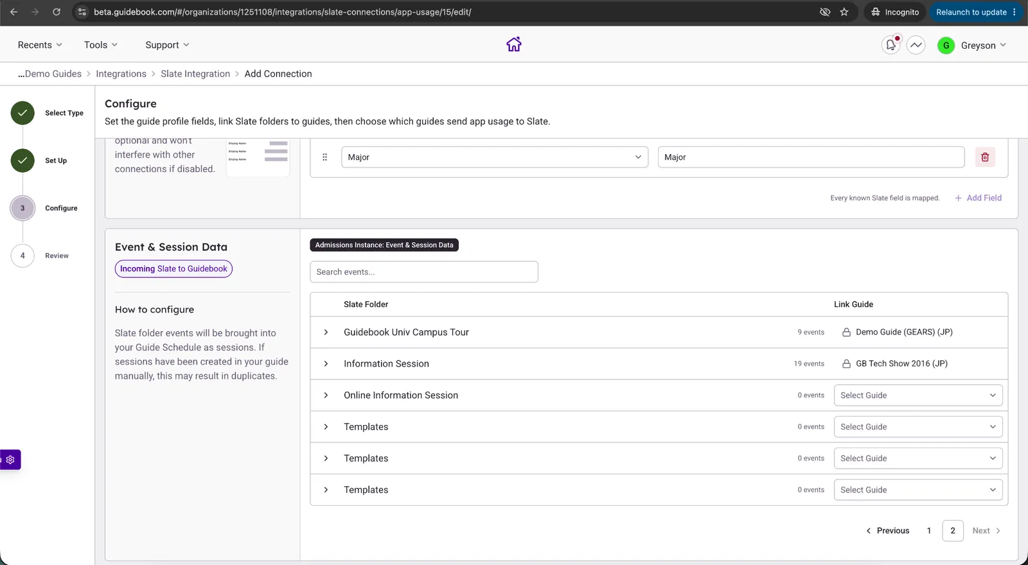This screenshot has width=1028, height=565.
Task: Click the browser address bar URL
Action: pos(283,12)
